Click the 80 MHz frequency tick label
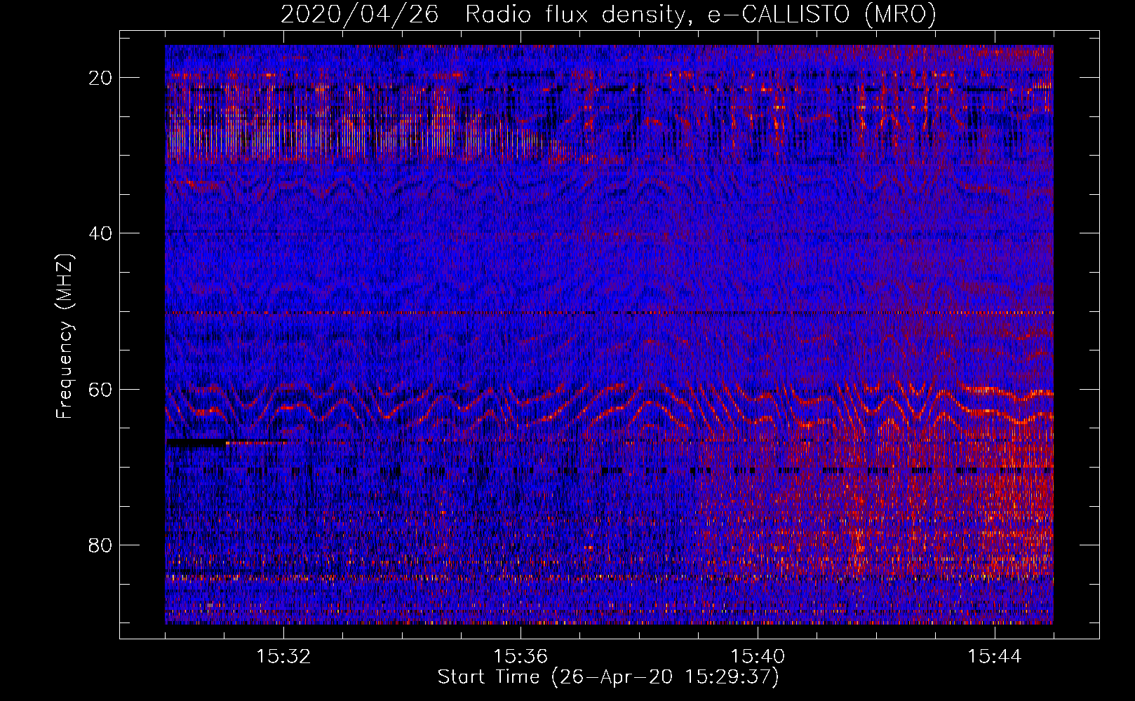1135x701 pixels. [x=101, y=545]
